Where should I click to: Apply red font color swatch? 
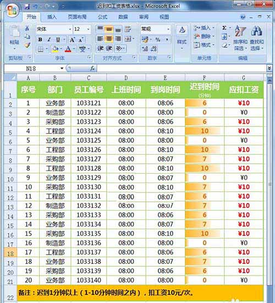click(68, 49)
